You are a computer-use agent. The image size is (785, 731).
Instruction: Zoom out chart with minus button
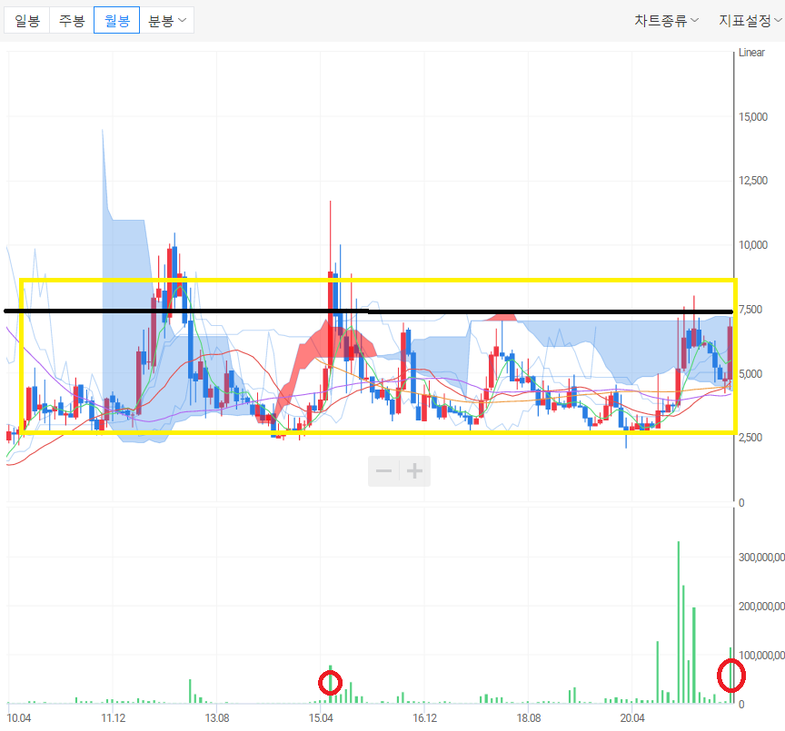coord(384,470)
